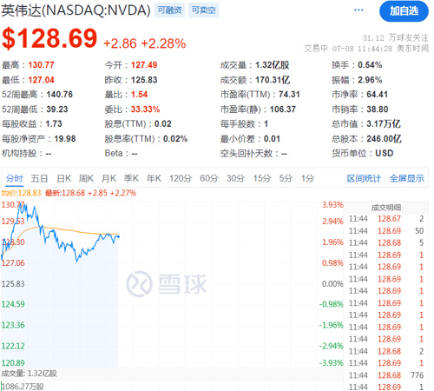
Task: Click the 全屏显示 fullscreen display link
Action: click(x=407, y=178)
